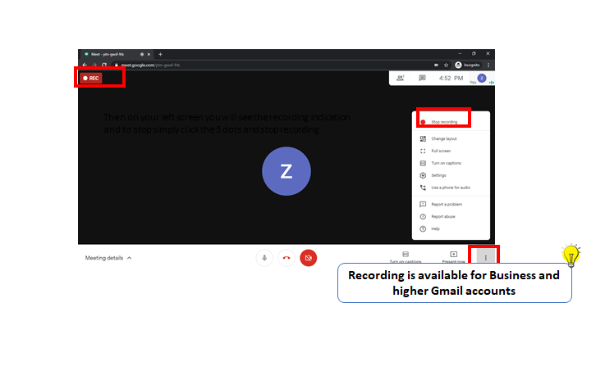Viewport: 605px width, 366px height.
Task: Toggle the camera off button
Action: click(x=309, y=258)
